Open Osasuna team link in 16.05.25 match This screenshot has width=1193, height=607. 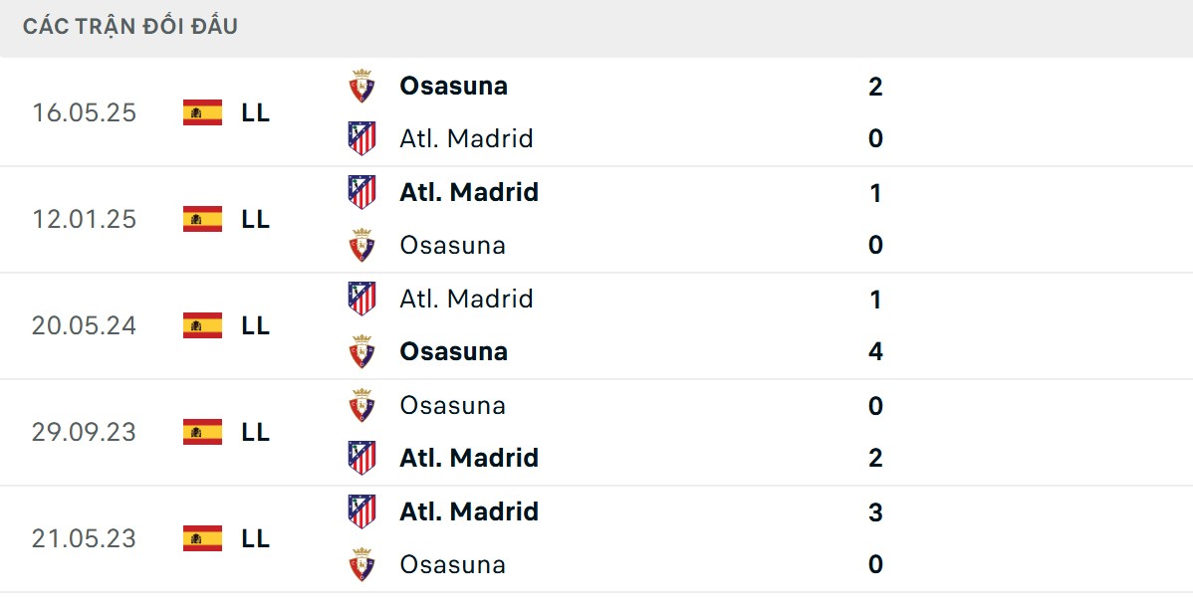[x=453, y=86]
